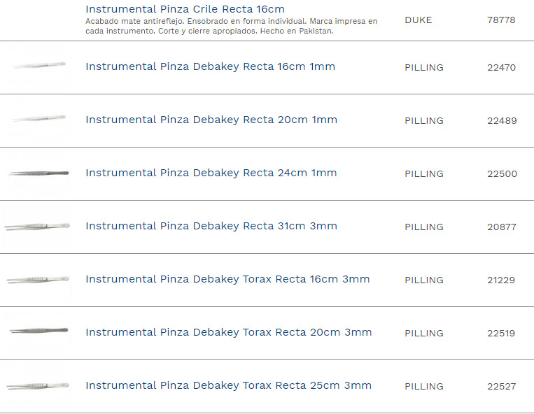Viewport: 534px width, 414px height.
Task: Open Pinza Debakey Recta 24cm 1mm product
Action: coord(211,173)
